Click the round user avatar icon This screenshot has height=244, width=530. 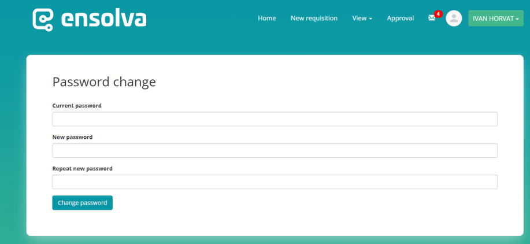coord(454,19)
